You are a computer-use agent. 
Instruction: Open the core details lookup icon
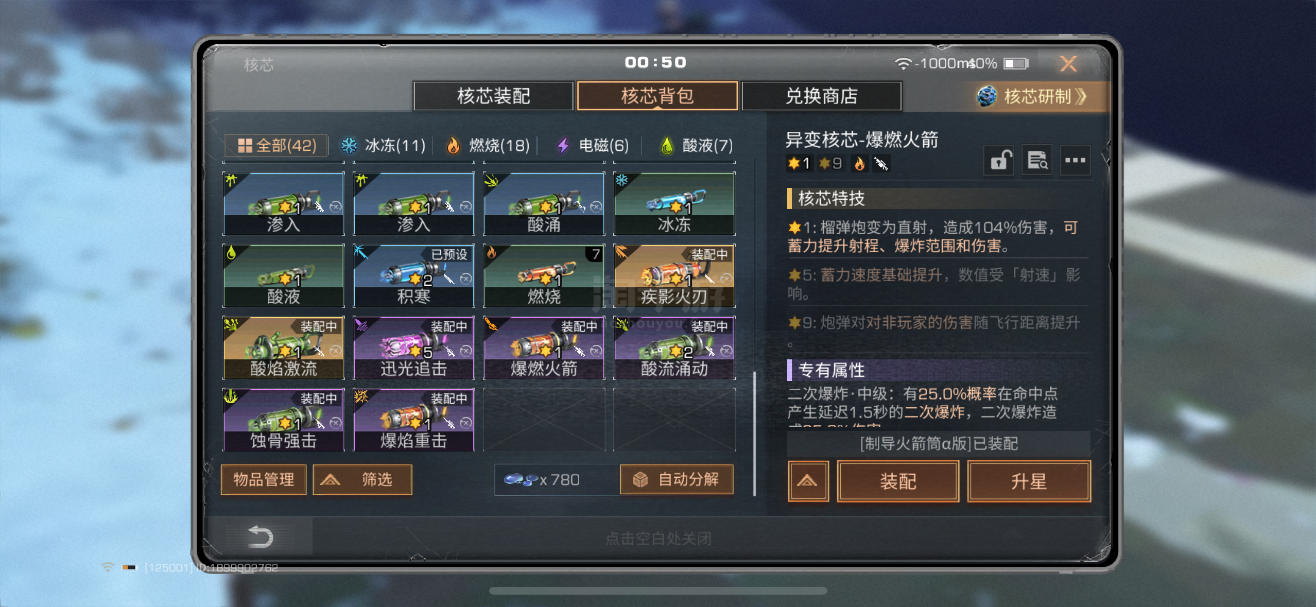pos(1037,161)
